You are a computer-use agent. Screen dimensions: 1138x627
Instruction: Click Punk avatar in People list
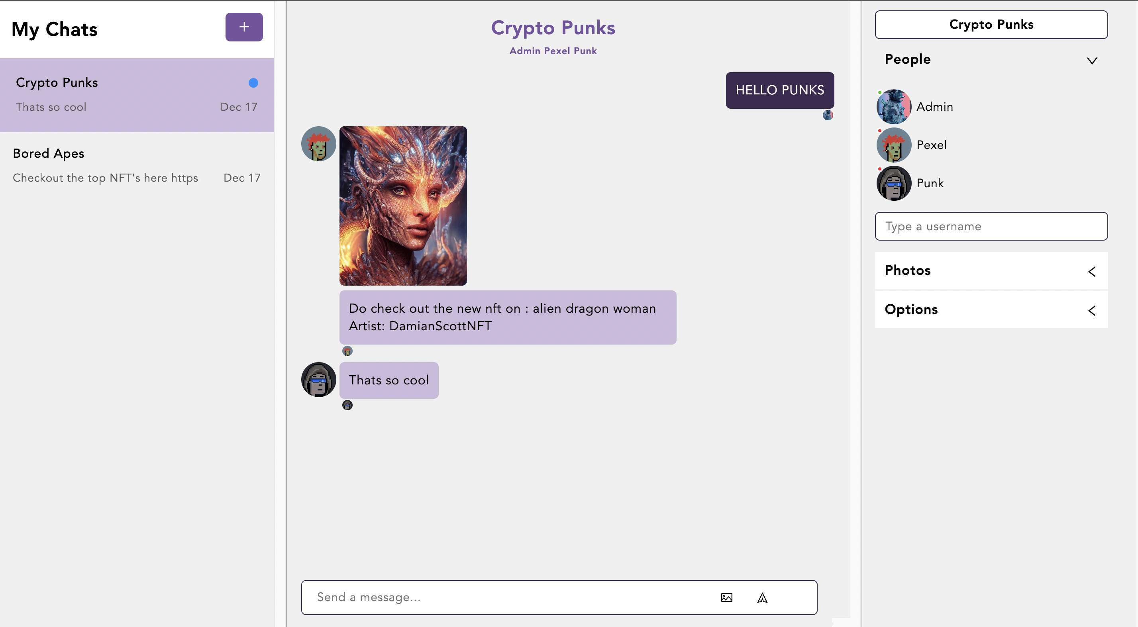pyautogui.click(x=894, y=183)
